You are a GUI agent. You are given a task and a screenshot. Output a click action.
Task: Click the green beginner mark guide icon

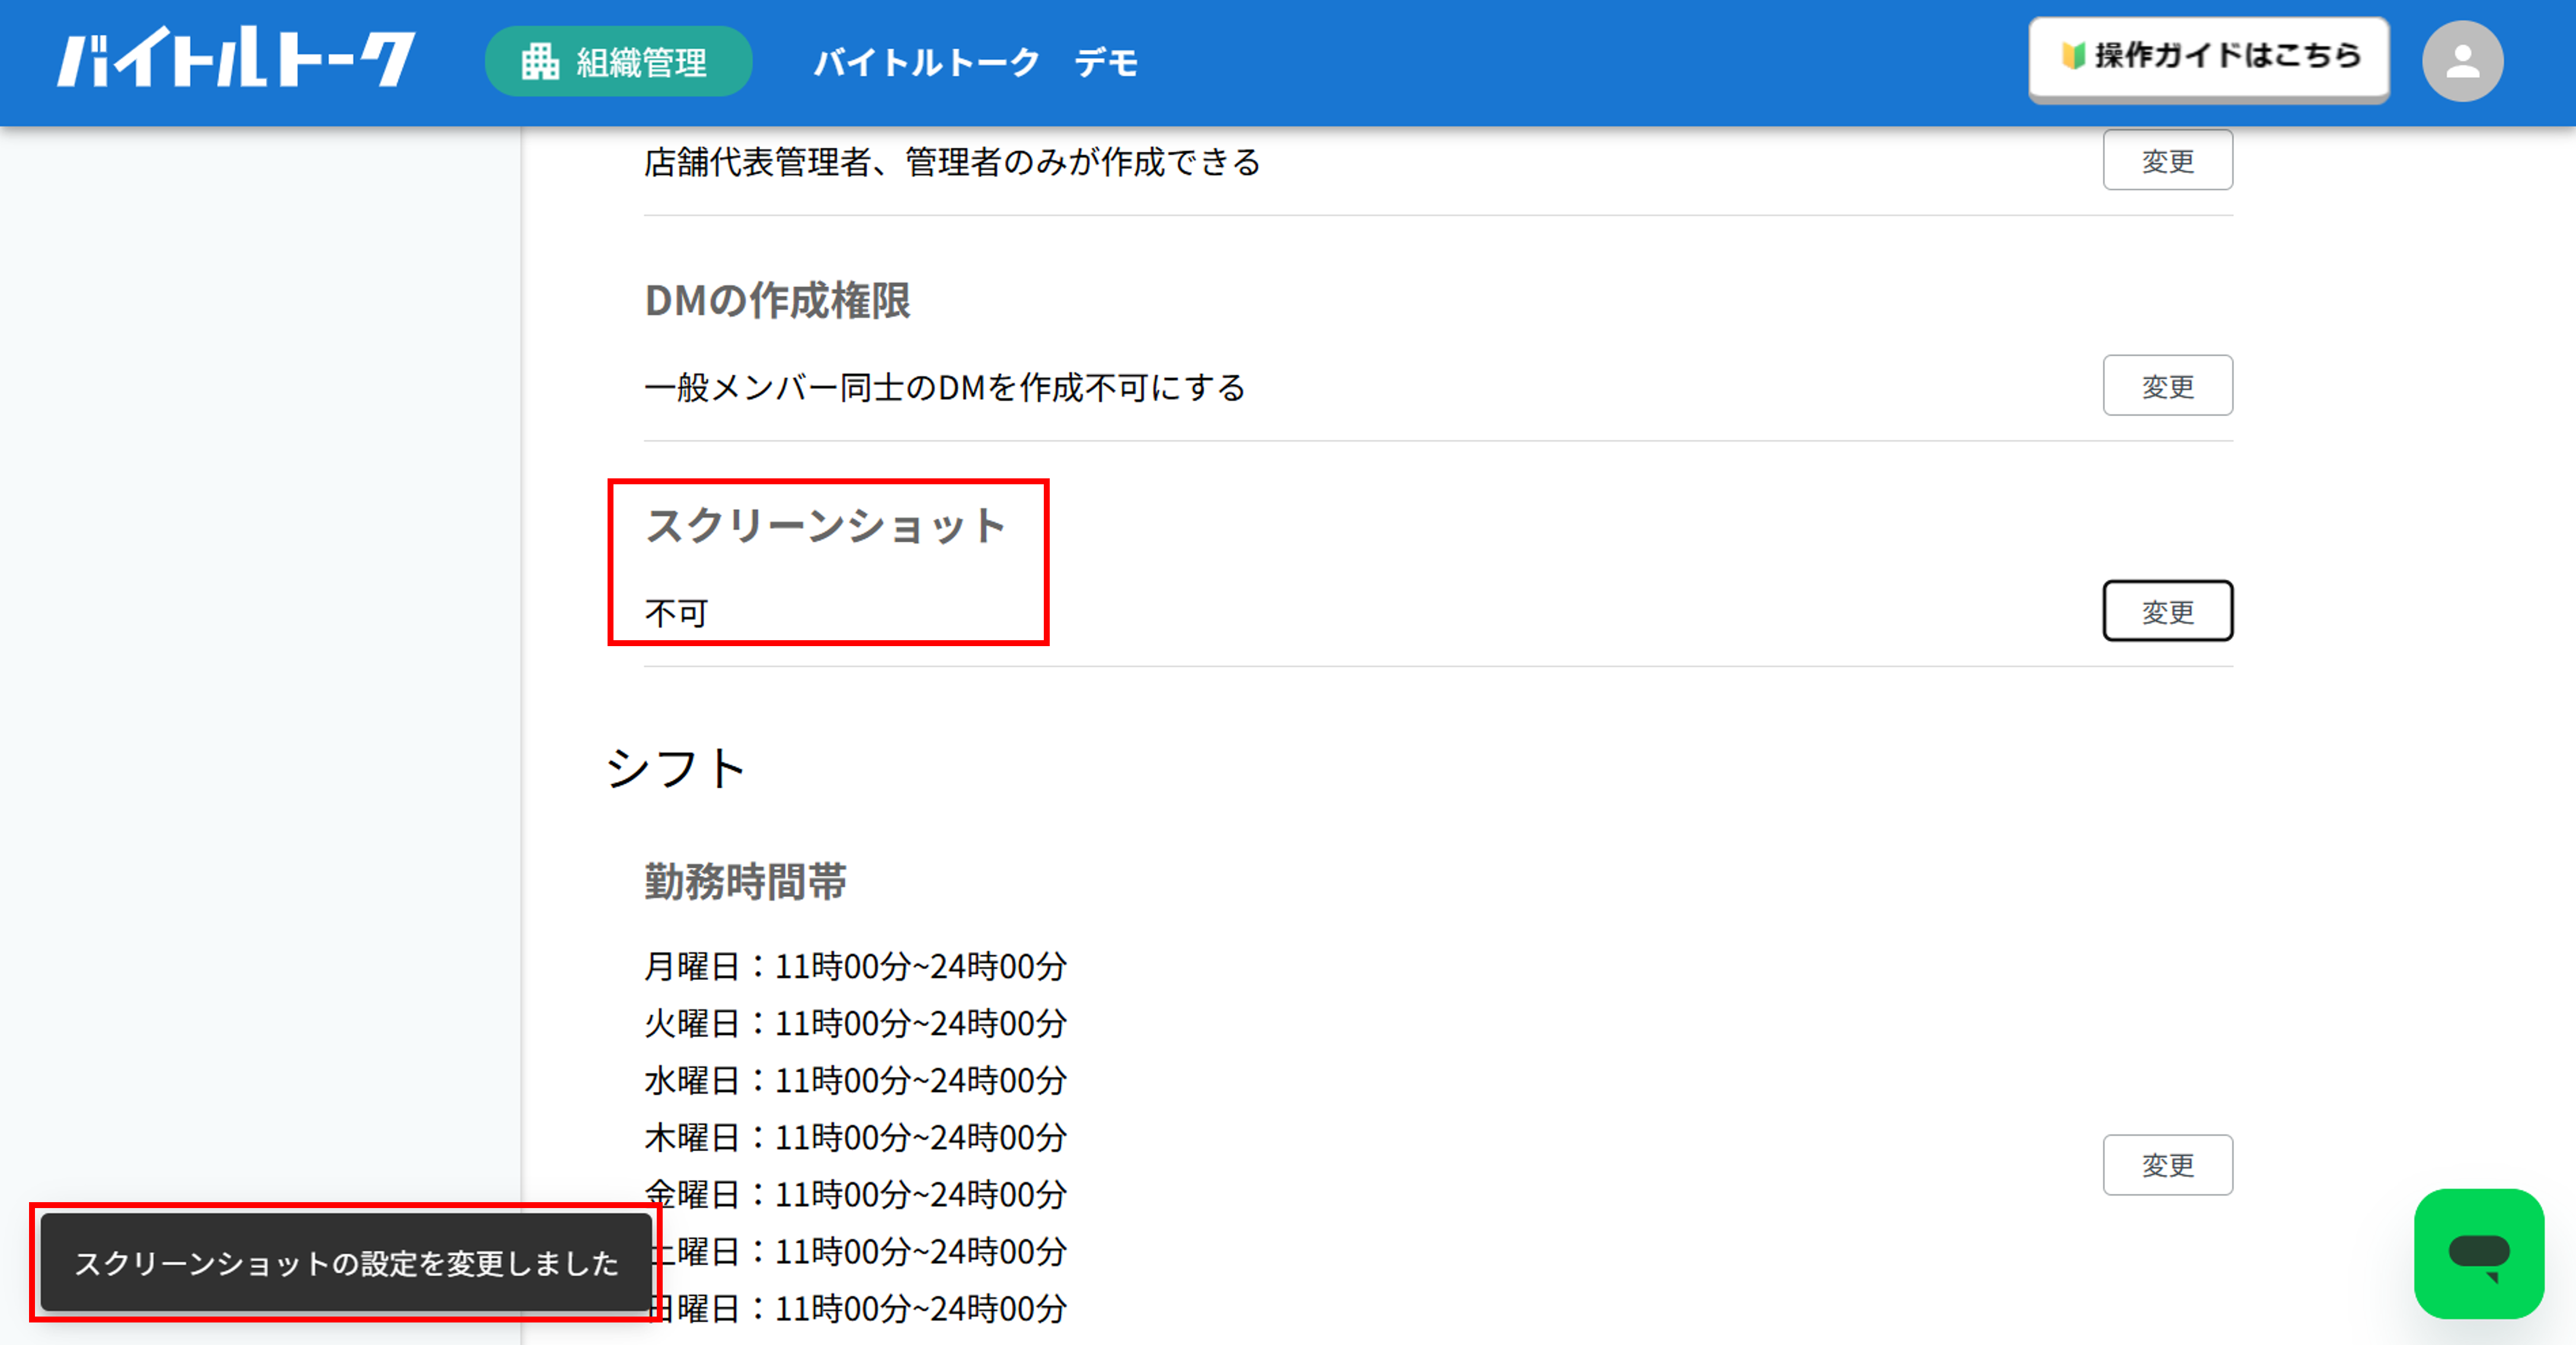point(2073,55)
